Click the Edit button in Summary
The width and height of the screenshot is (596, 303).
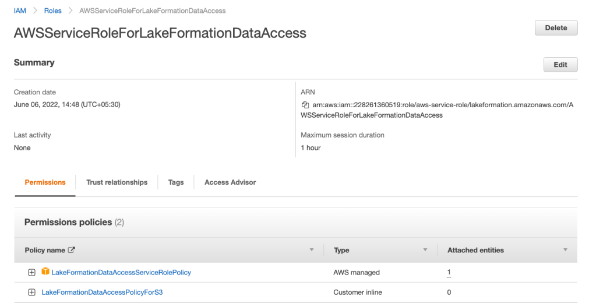click(x=560, y=65)
